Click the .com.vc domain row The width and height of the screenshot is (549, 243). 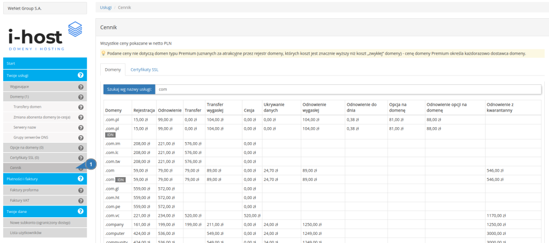point(322,215)
